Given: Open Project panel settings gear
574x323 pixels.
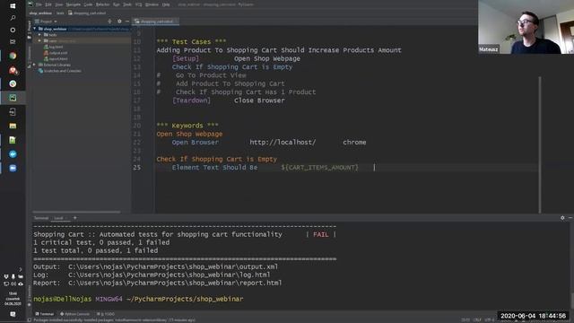Looking at the screenshot, I should point(119,22).
